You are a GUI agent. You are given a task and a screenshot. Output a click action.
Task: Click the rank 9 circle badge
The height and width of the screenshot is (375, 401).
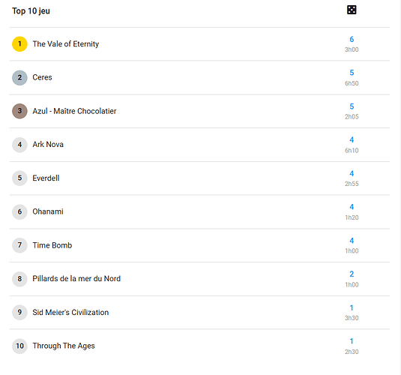click(19, 312)
